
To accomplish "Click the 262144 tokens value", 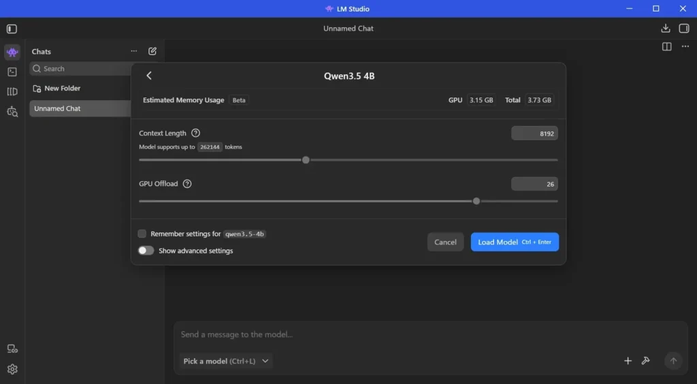I will point(210,146).
